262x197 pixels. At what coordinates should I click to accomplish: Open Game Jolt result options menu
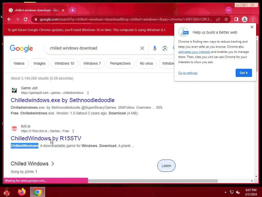pyautogui.click(x=88, y=93)
